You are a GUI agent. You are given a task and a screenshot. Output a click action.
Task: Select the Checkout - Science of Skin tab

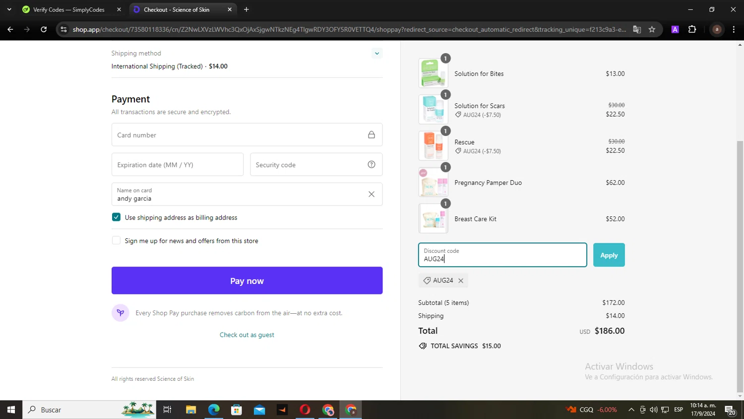[177, 9]
